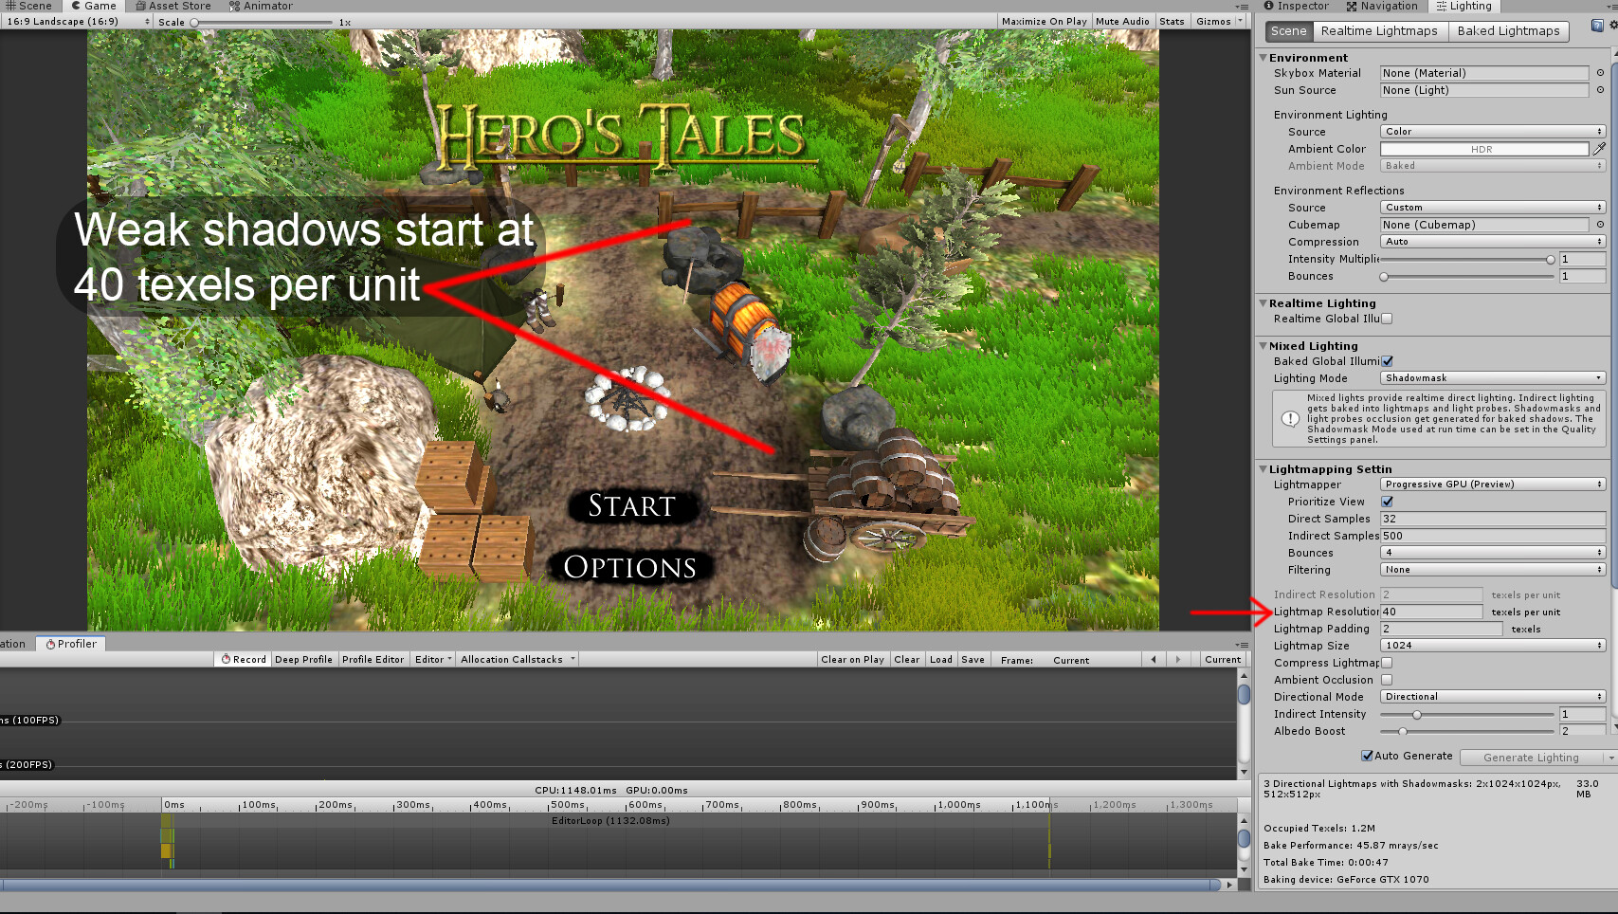Collapse the Environment section
The height and width of the screenshot is (914, 1618).
(1263, 58)
